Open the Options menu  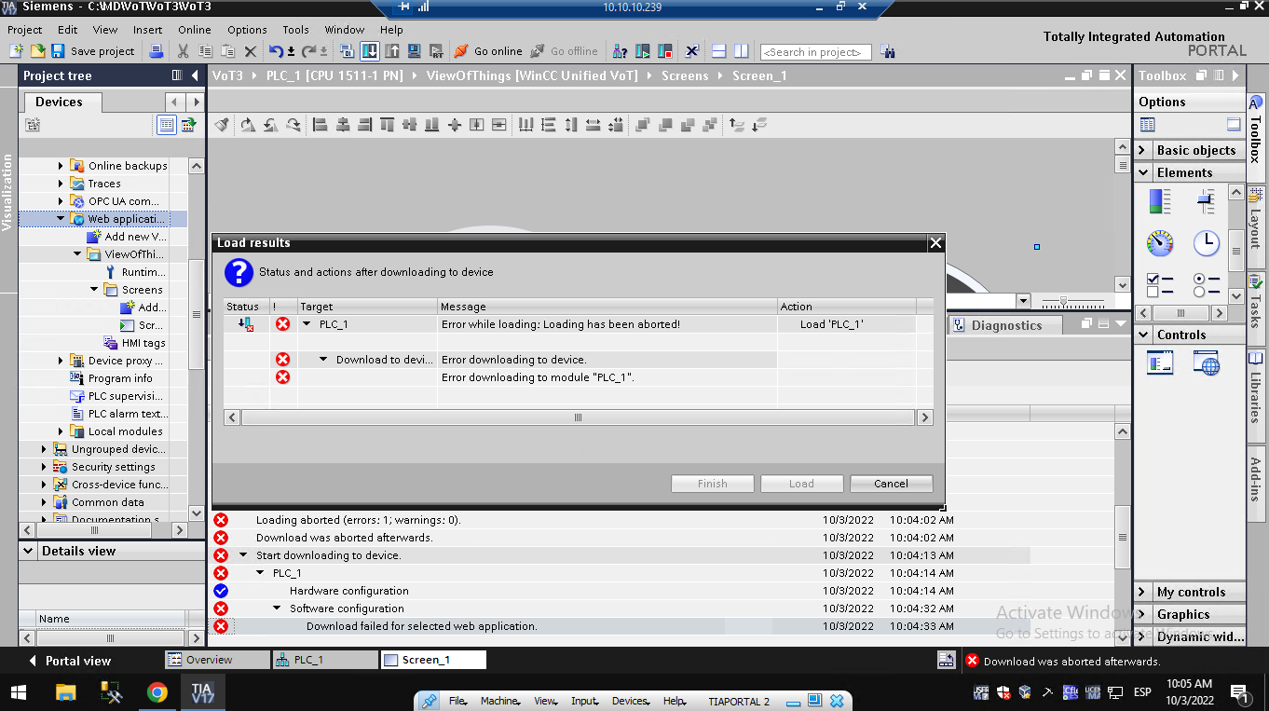tap(247, 30)
